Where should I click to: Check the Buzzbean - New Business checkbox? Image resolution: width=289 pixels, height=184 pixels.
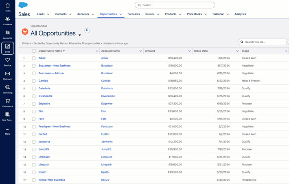click(34, 66)
